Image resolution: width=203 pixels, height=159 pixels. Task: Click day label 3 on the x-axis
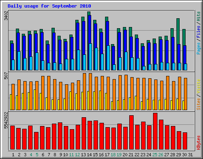[25, 155]
